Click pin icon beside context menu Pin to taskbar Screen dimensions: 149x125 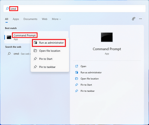pyautogui.click(x=35, y=67)
